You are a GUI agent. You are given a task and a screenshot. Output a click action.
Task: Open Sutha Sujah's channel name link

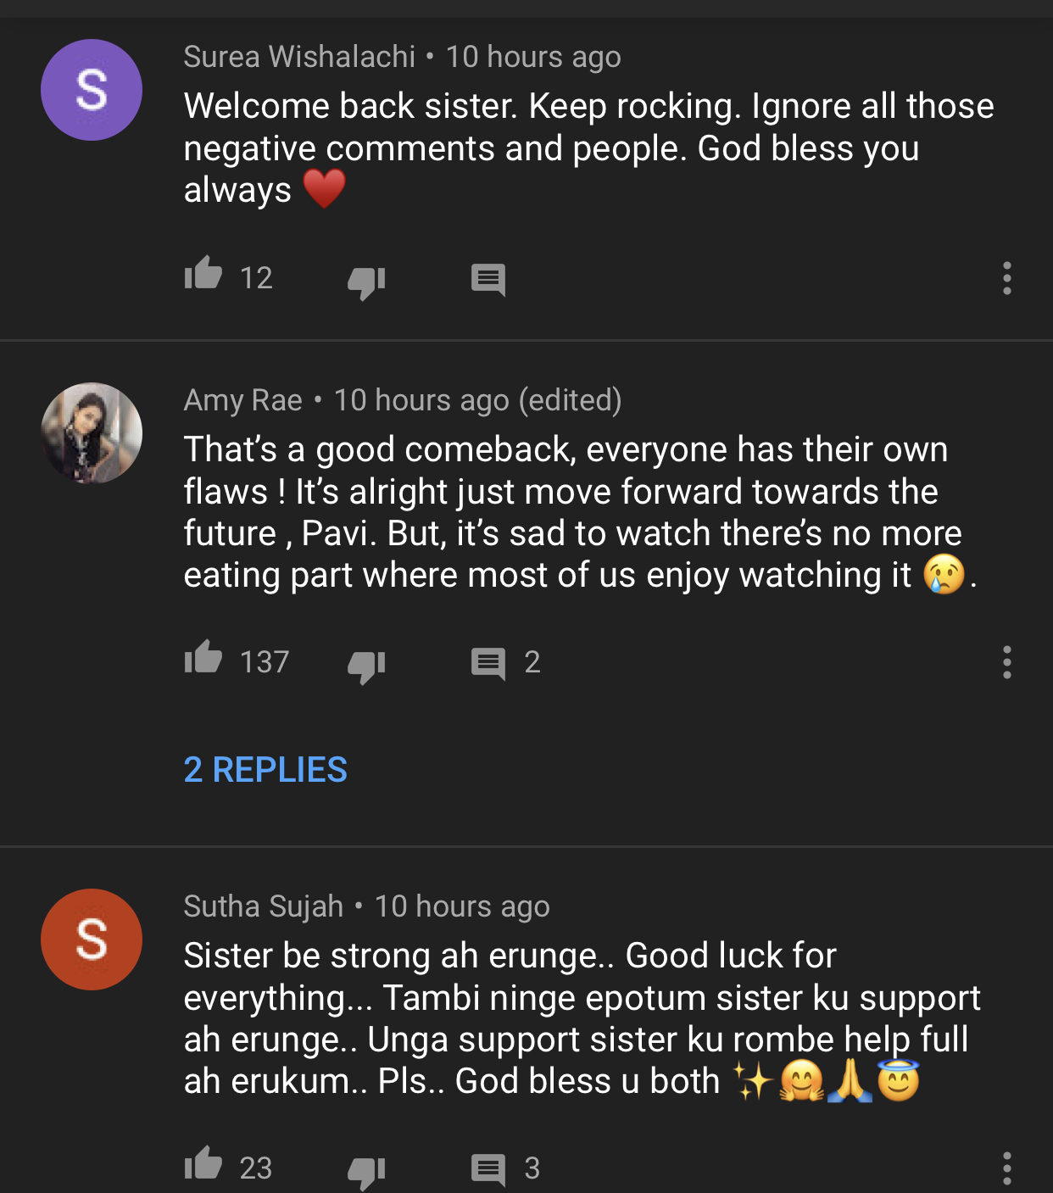pos(263,906)
